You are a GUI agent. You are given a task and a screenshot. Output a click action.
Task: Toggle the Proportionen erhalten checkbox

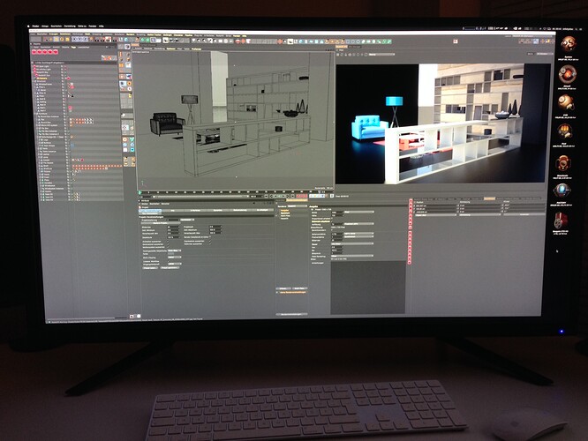332,218
